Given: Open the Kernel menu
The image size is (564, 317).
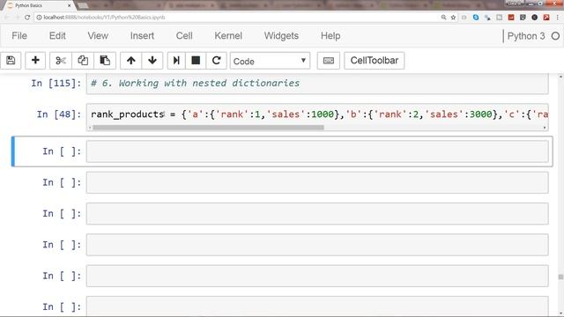Looking at the screenshot, I should (x=228, y=36).
